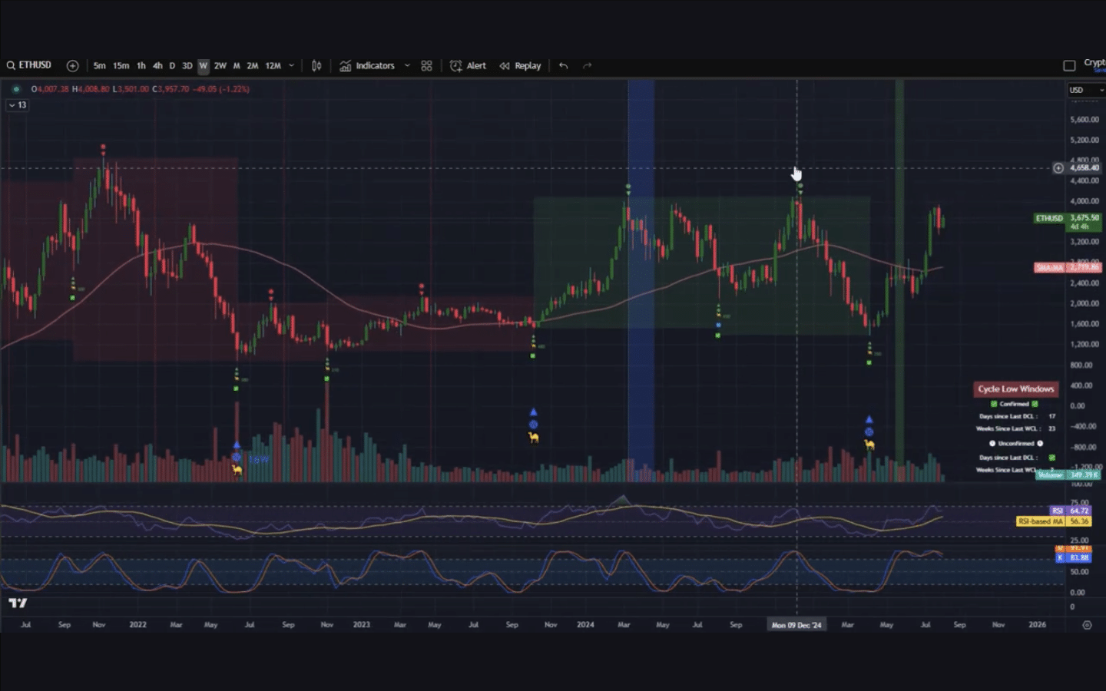Open chart settings gear at bottom-right
This screenshot has width=1106, height=691.
(1087, 625)
